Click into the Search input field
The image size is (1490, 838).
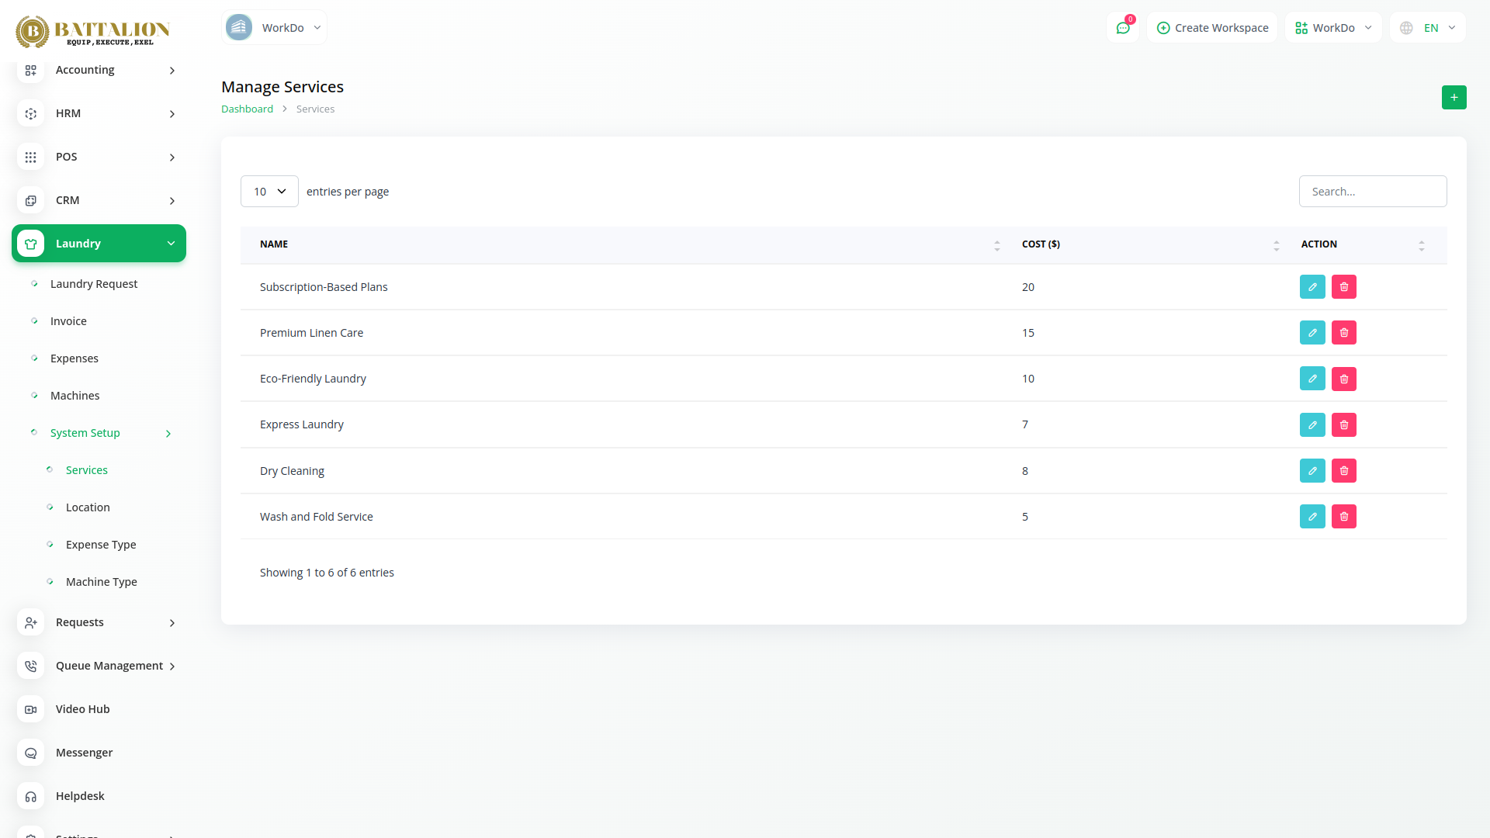tap(1372, 192)
